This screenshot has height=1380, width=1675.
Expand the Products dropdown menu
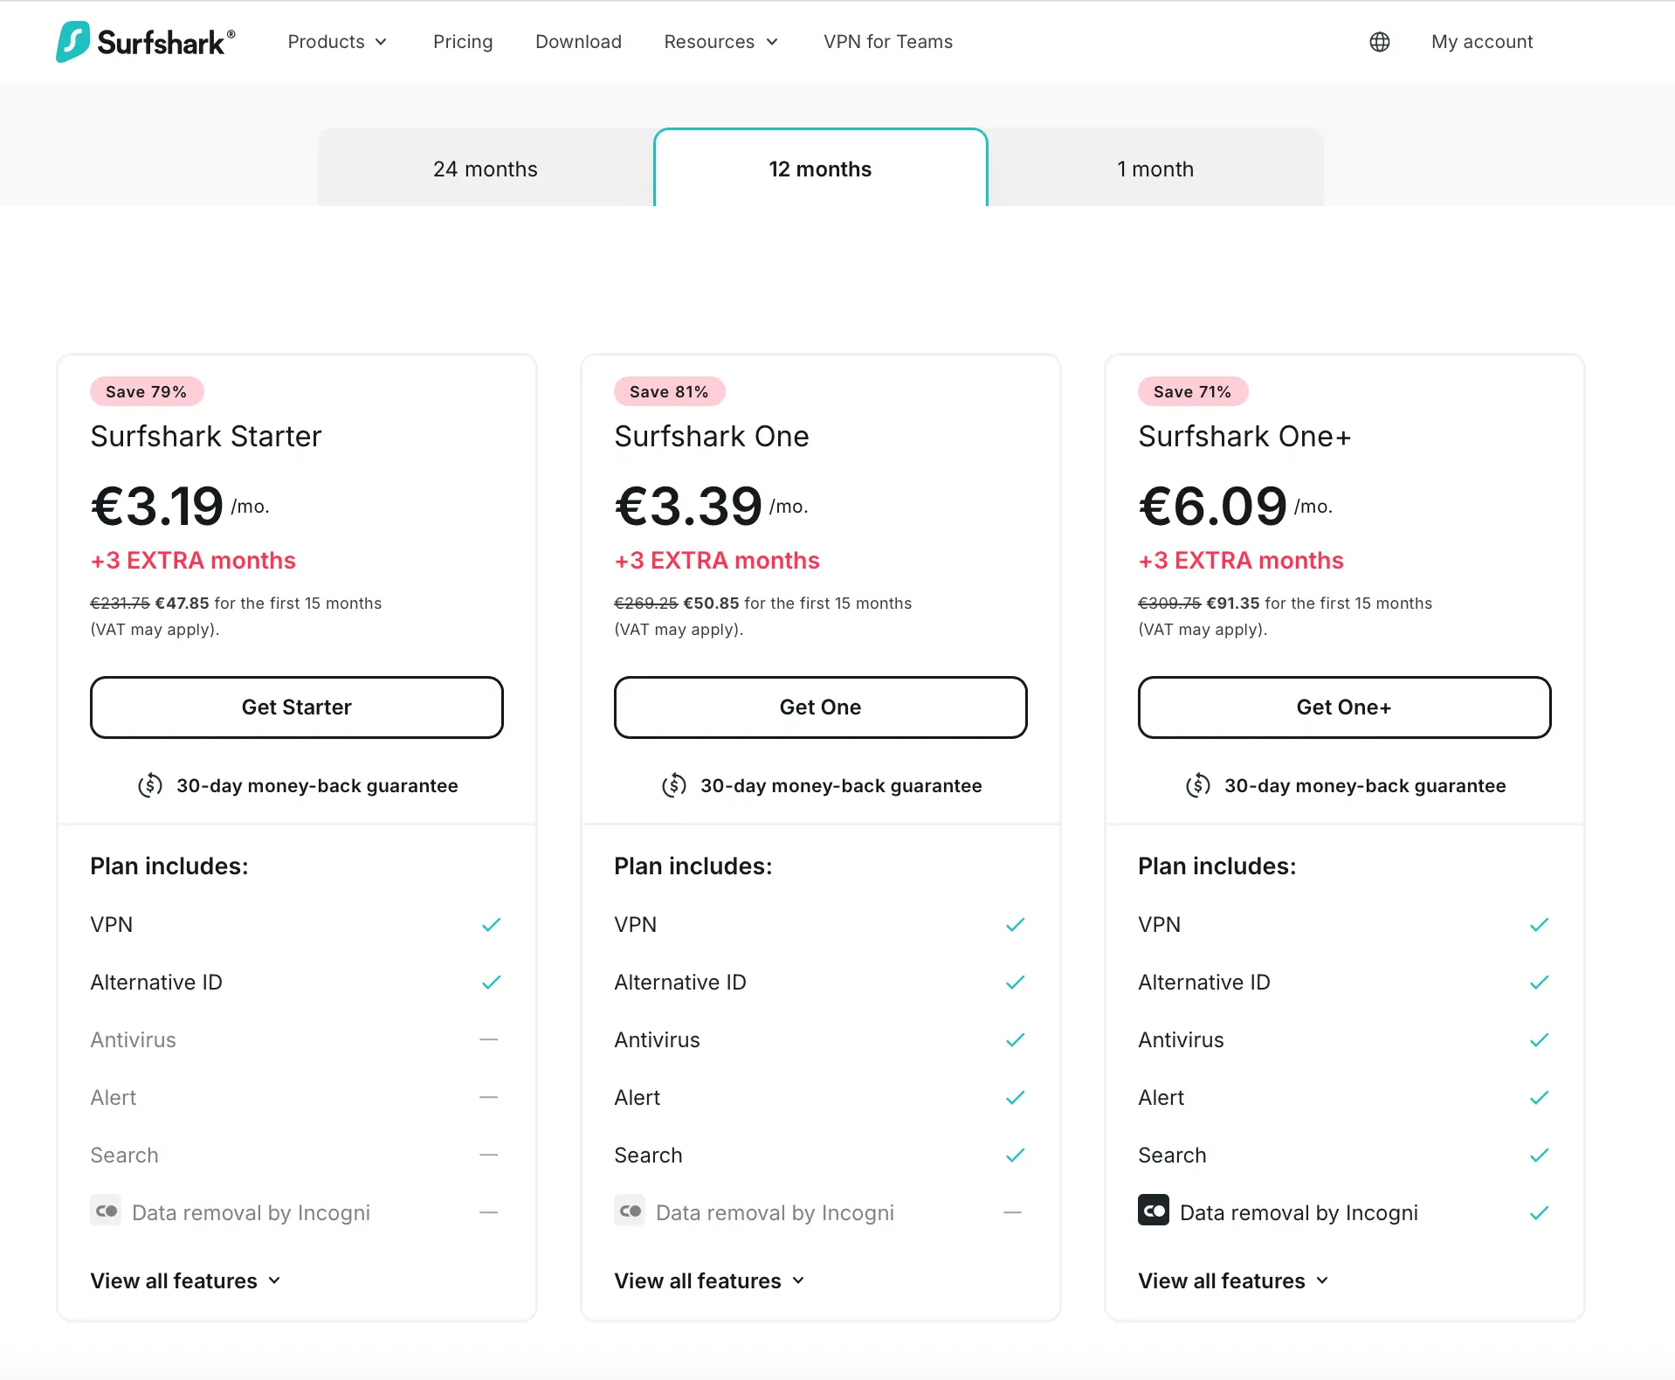[337, 42]
